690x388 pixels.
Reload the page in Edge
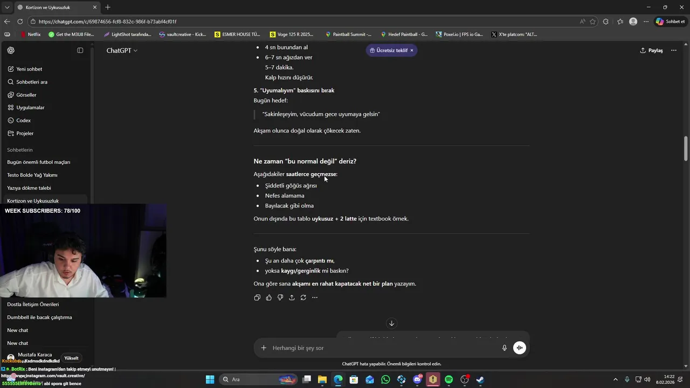pos(20,22)
